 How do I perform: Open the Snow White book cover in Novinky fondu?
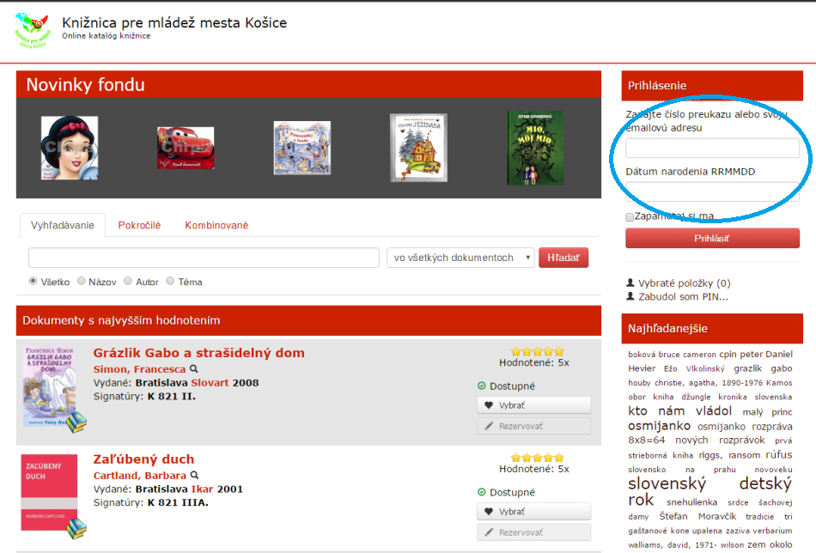pyautogui.click(x=70, y=148)
